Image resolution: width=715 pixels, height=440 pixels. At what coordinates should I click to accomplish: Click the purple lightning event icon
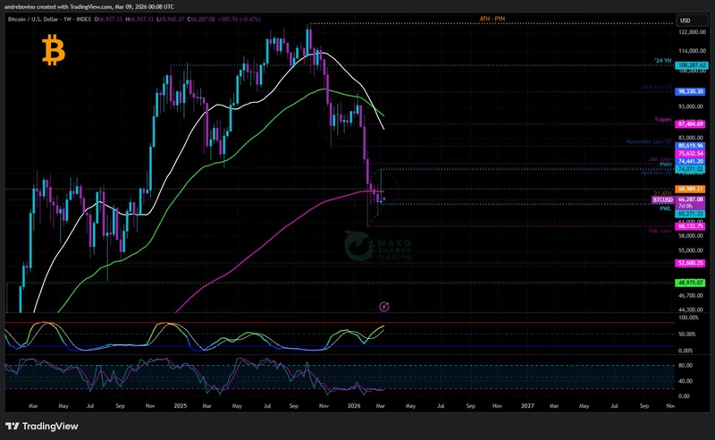(384, 307)
